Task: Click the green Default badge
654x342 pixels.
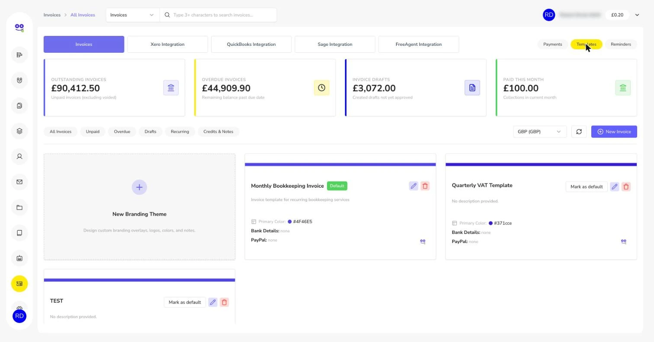Action: [x=337, y=186]
